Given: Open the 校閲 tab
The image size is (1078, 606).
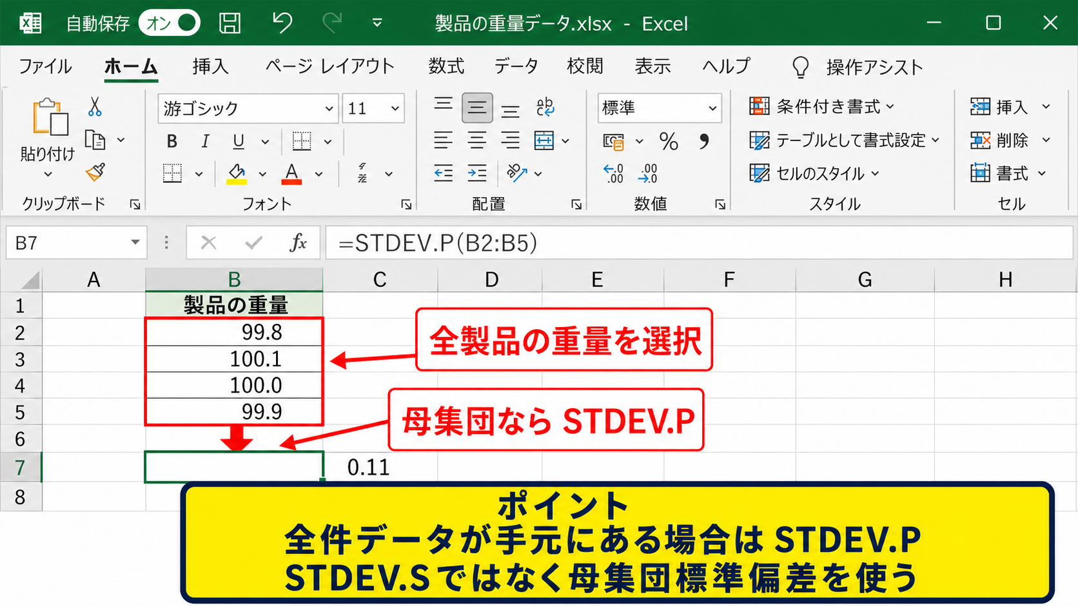Looking at the screenshot, I should tap(585, 66).
